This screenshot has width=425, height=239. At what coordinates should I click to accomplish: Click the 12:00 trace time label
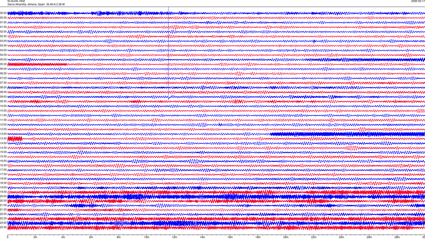(x=3, y=125)
